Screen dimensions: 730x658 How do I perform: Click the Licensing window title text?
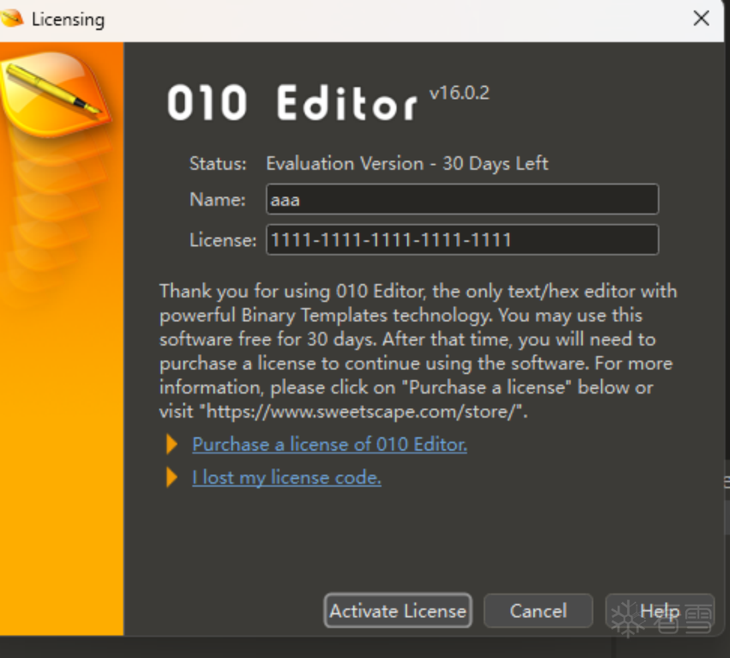68,20
